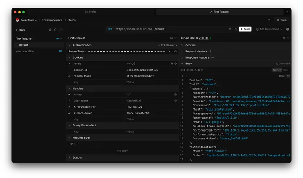
Task: Go to Drafts breadcrumb
Action: (x=72, y=20)
